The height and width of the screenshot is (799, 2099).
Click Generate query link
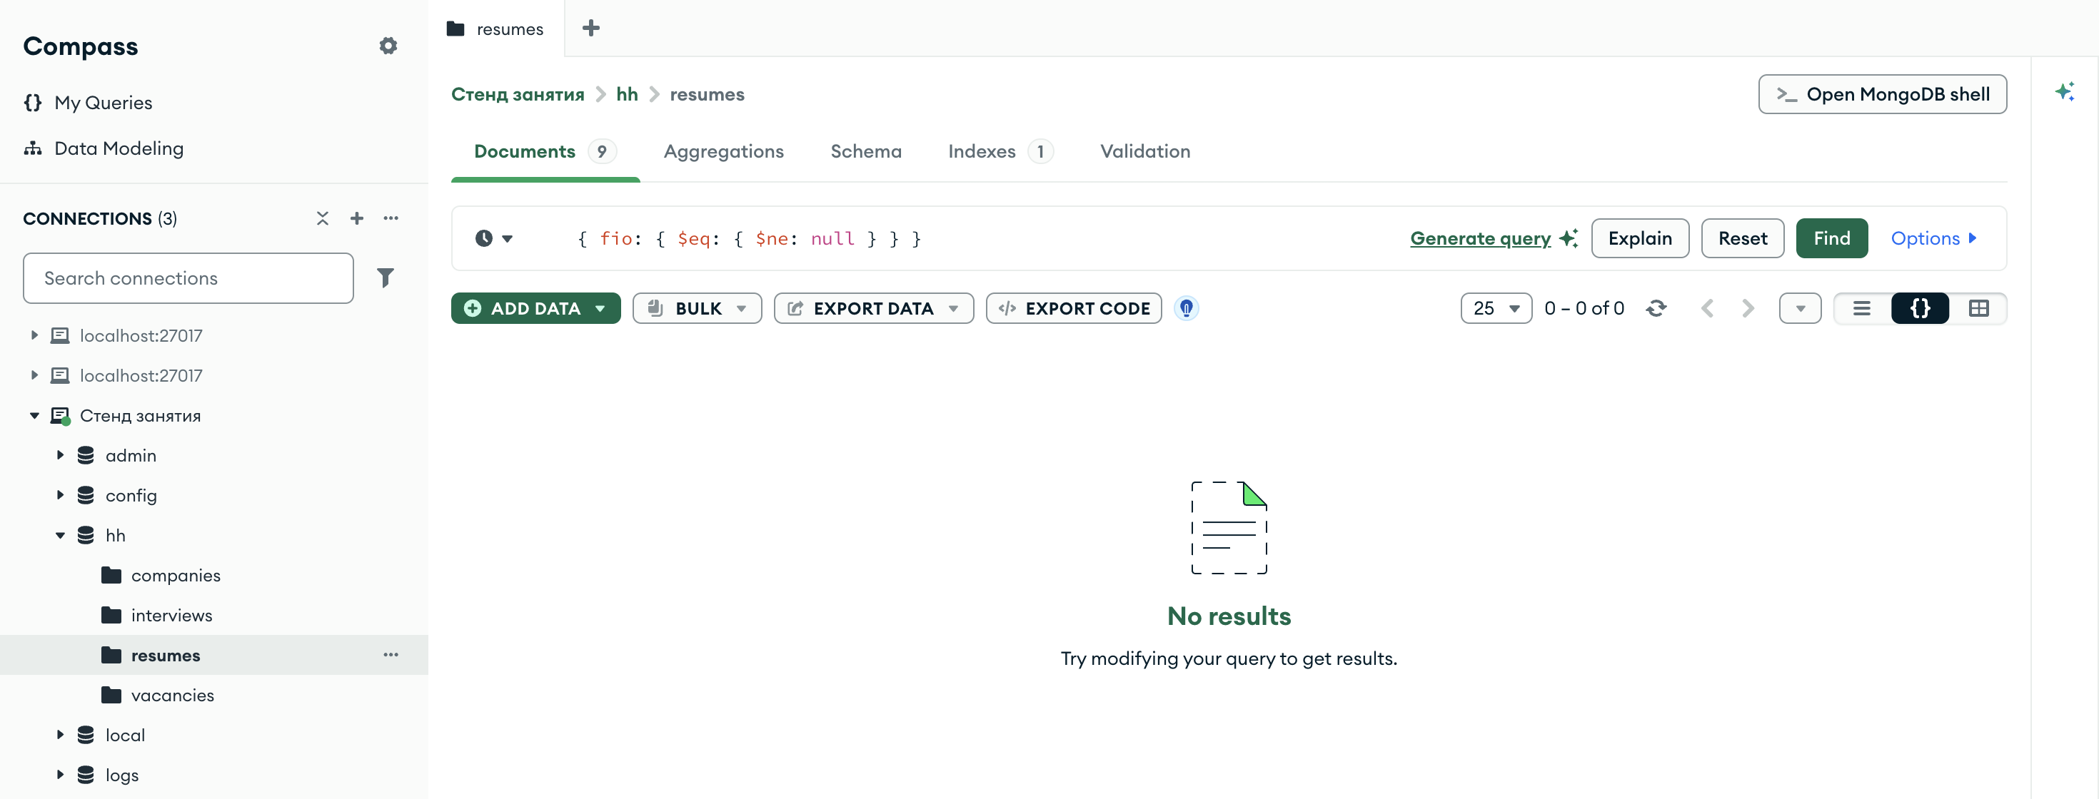point(1494,239)
